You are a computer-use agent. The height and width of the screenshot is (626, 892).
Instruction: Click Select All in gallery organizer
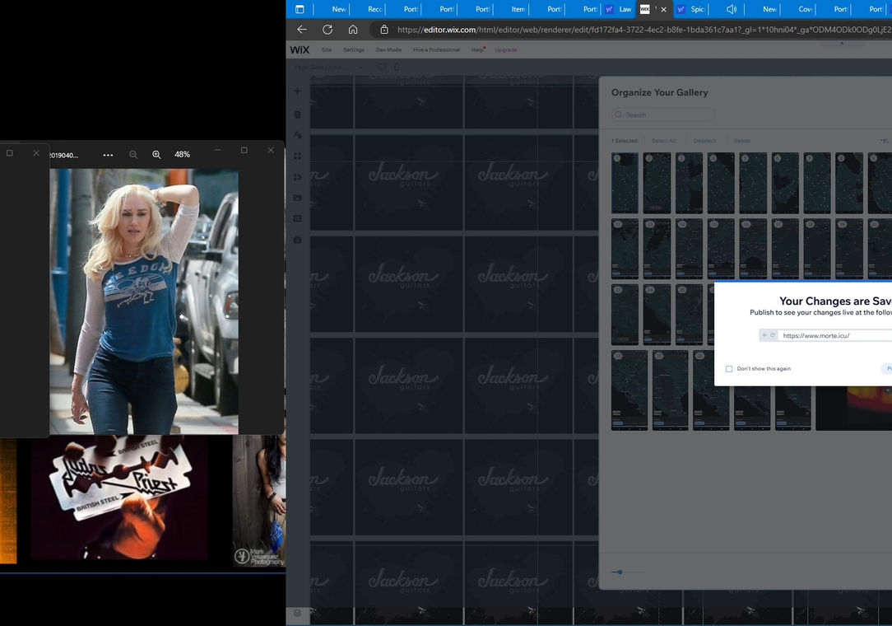coord(663,141)
